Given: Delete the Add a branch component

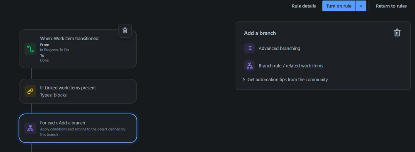Looking at the screenshot, I should point(397,33).
